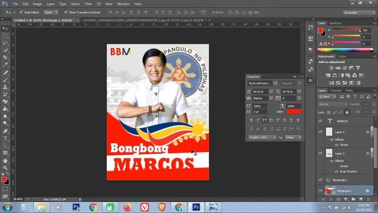Select the Zoom tool
This screenshot has height=213, width=378.
[5, 168]
